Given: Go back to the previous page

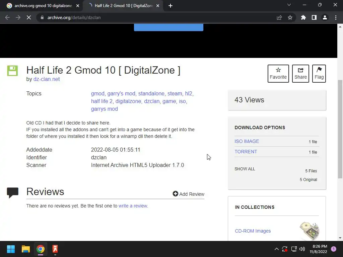Looking at the screenshot, I should (x=7, y=17).
